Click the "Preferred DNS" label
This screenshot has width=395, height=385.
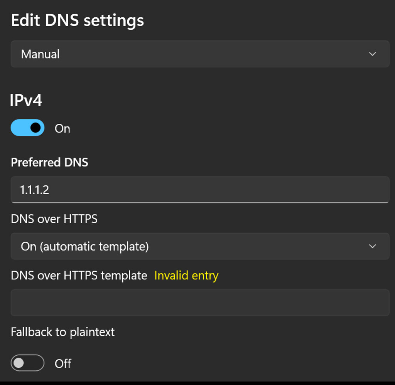49,162
